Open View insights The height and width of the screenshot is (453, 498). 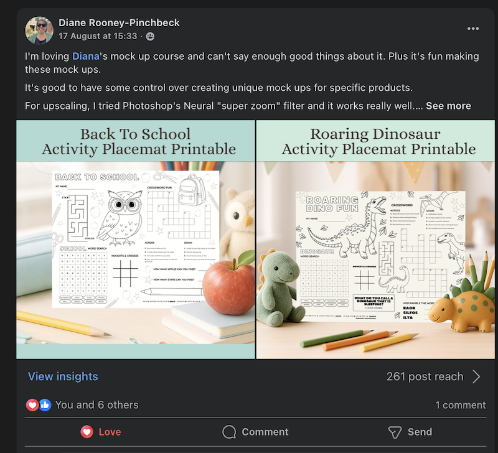point(62,376)
